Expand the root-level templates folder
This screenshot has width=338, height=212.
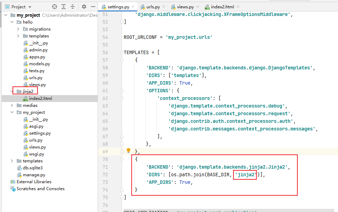click(x=12, y=161)
